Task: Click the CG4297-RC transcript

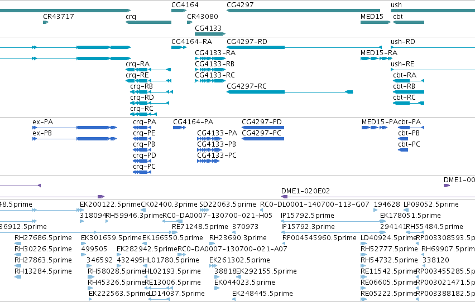Action: [x=290, y=91]
